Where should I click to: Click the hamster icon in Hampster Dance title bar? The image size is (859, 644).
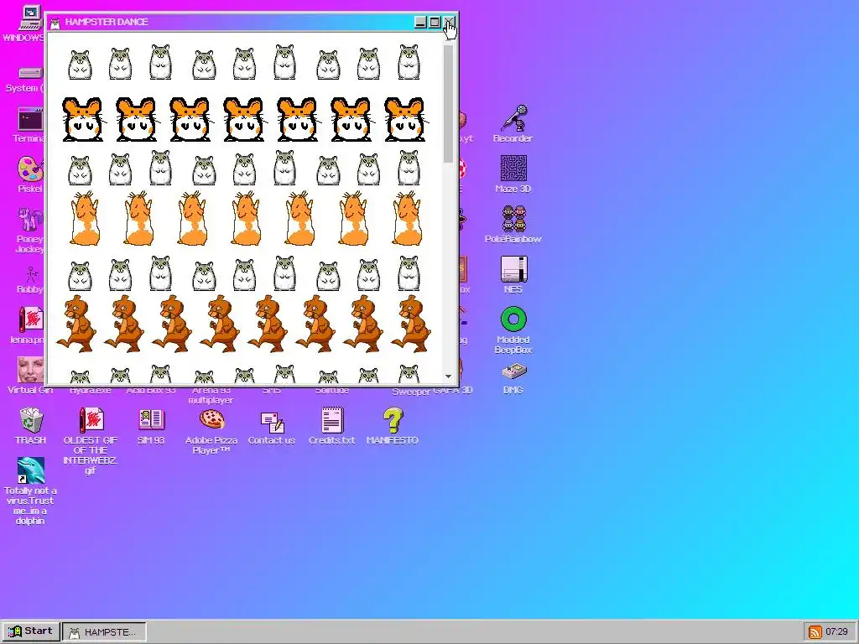pos(55,23)
